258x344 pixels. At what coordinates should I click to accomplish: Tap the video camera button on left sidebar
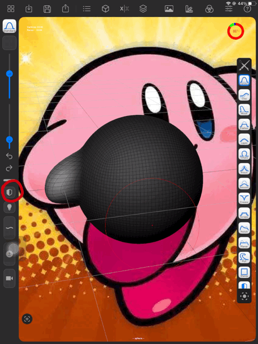point(9,278)
